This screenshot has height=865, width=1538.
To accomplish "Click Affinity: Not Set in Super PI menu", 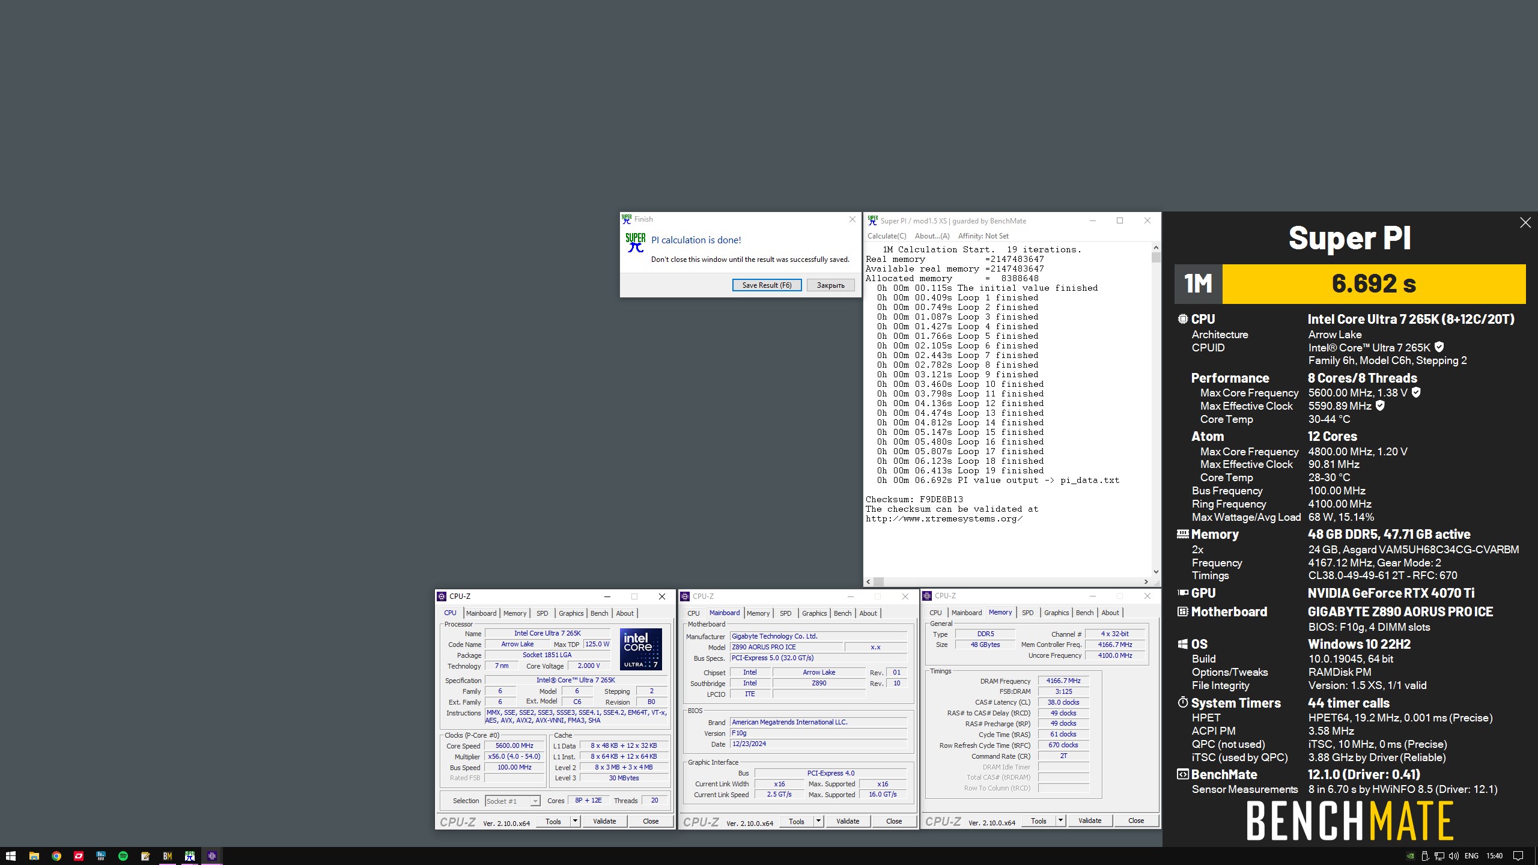I will pos(983,236).
